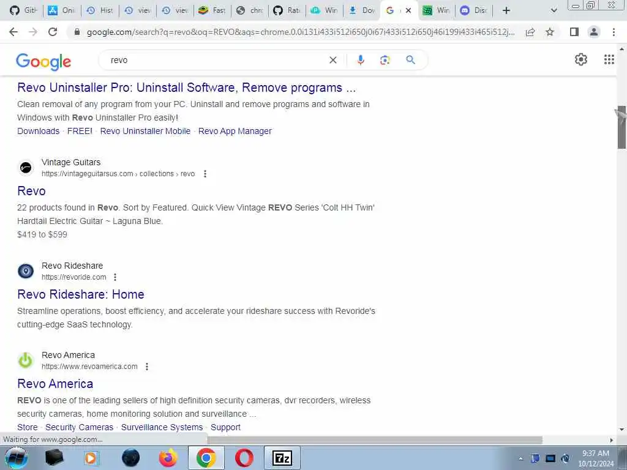Image resolution: width=627 pixels, height=470 pixels.
Task: Open the FREE! sitelink
Action: [80, 131]
